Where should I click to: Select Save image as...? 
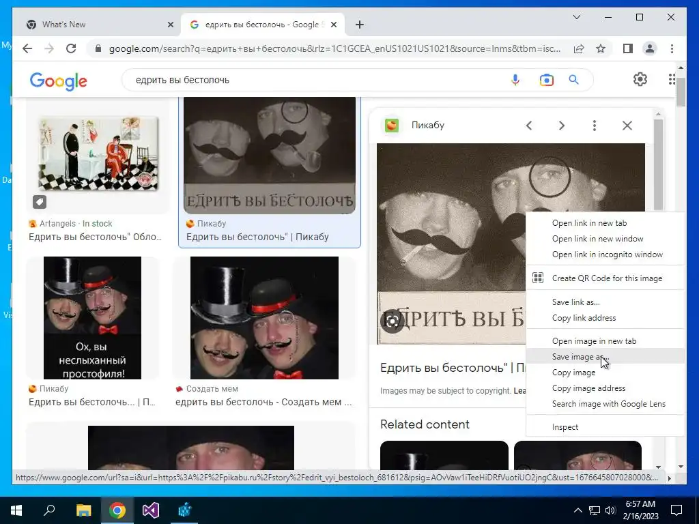pyautogui.click(x=605, y=356)
